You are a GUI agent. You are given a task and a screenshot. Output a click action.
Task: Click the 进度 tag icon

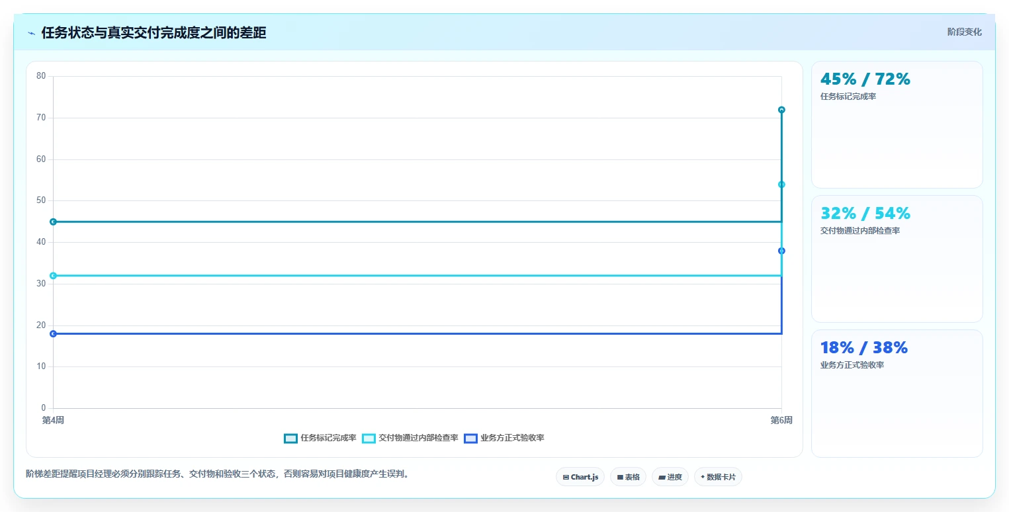tap(662, 477)
